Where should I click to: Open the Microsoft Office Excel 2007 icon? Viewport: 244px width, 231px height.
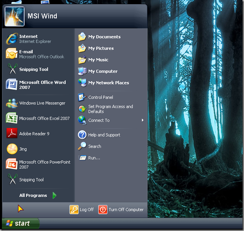click(12, 118)
